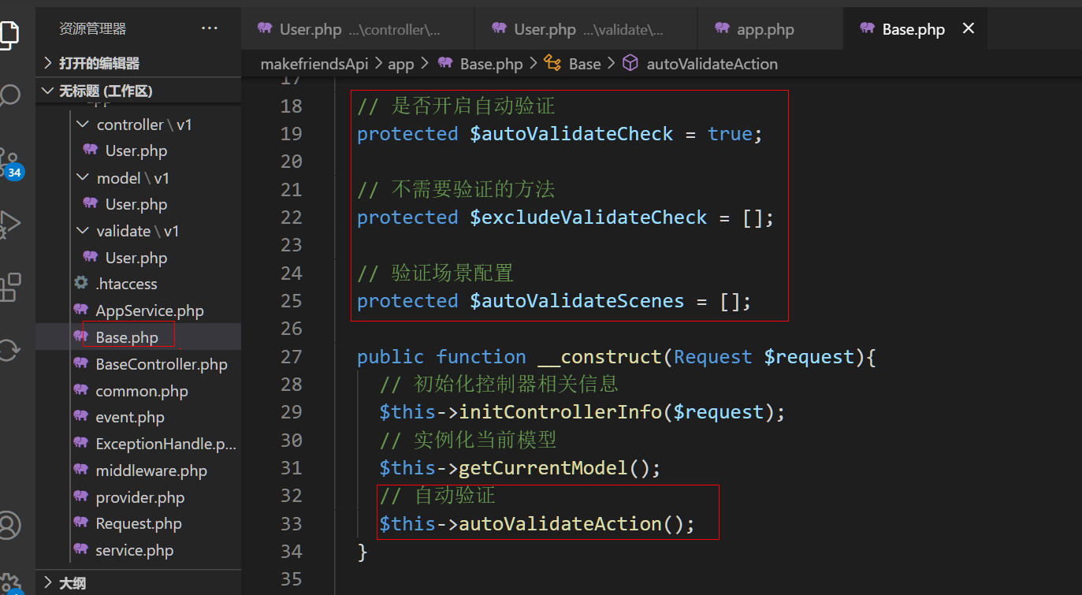Collapse the 无标题 (工作区) section

point(105,91)
